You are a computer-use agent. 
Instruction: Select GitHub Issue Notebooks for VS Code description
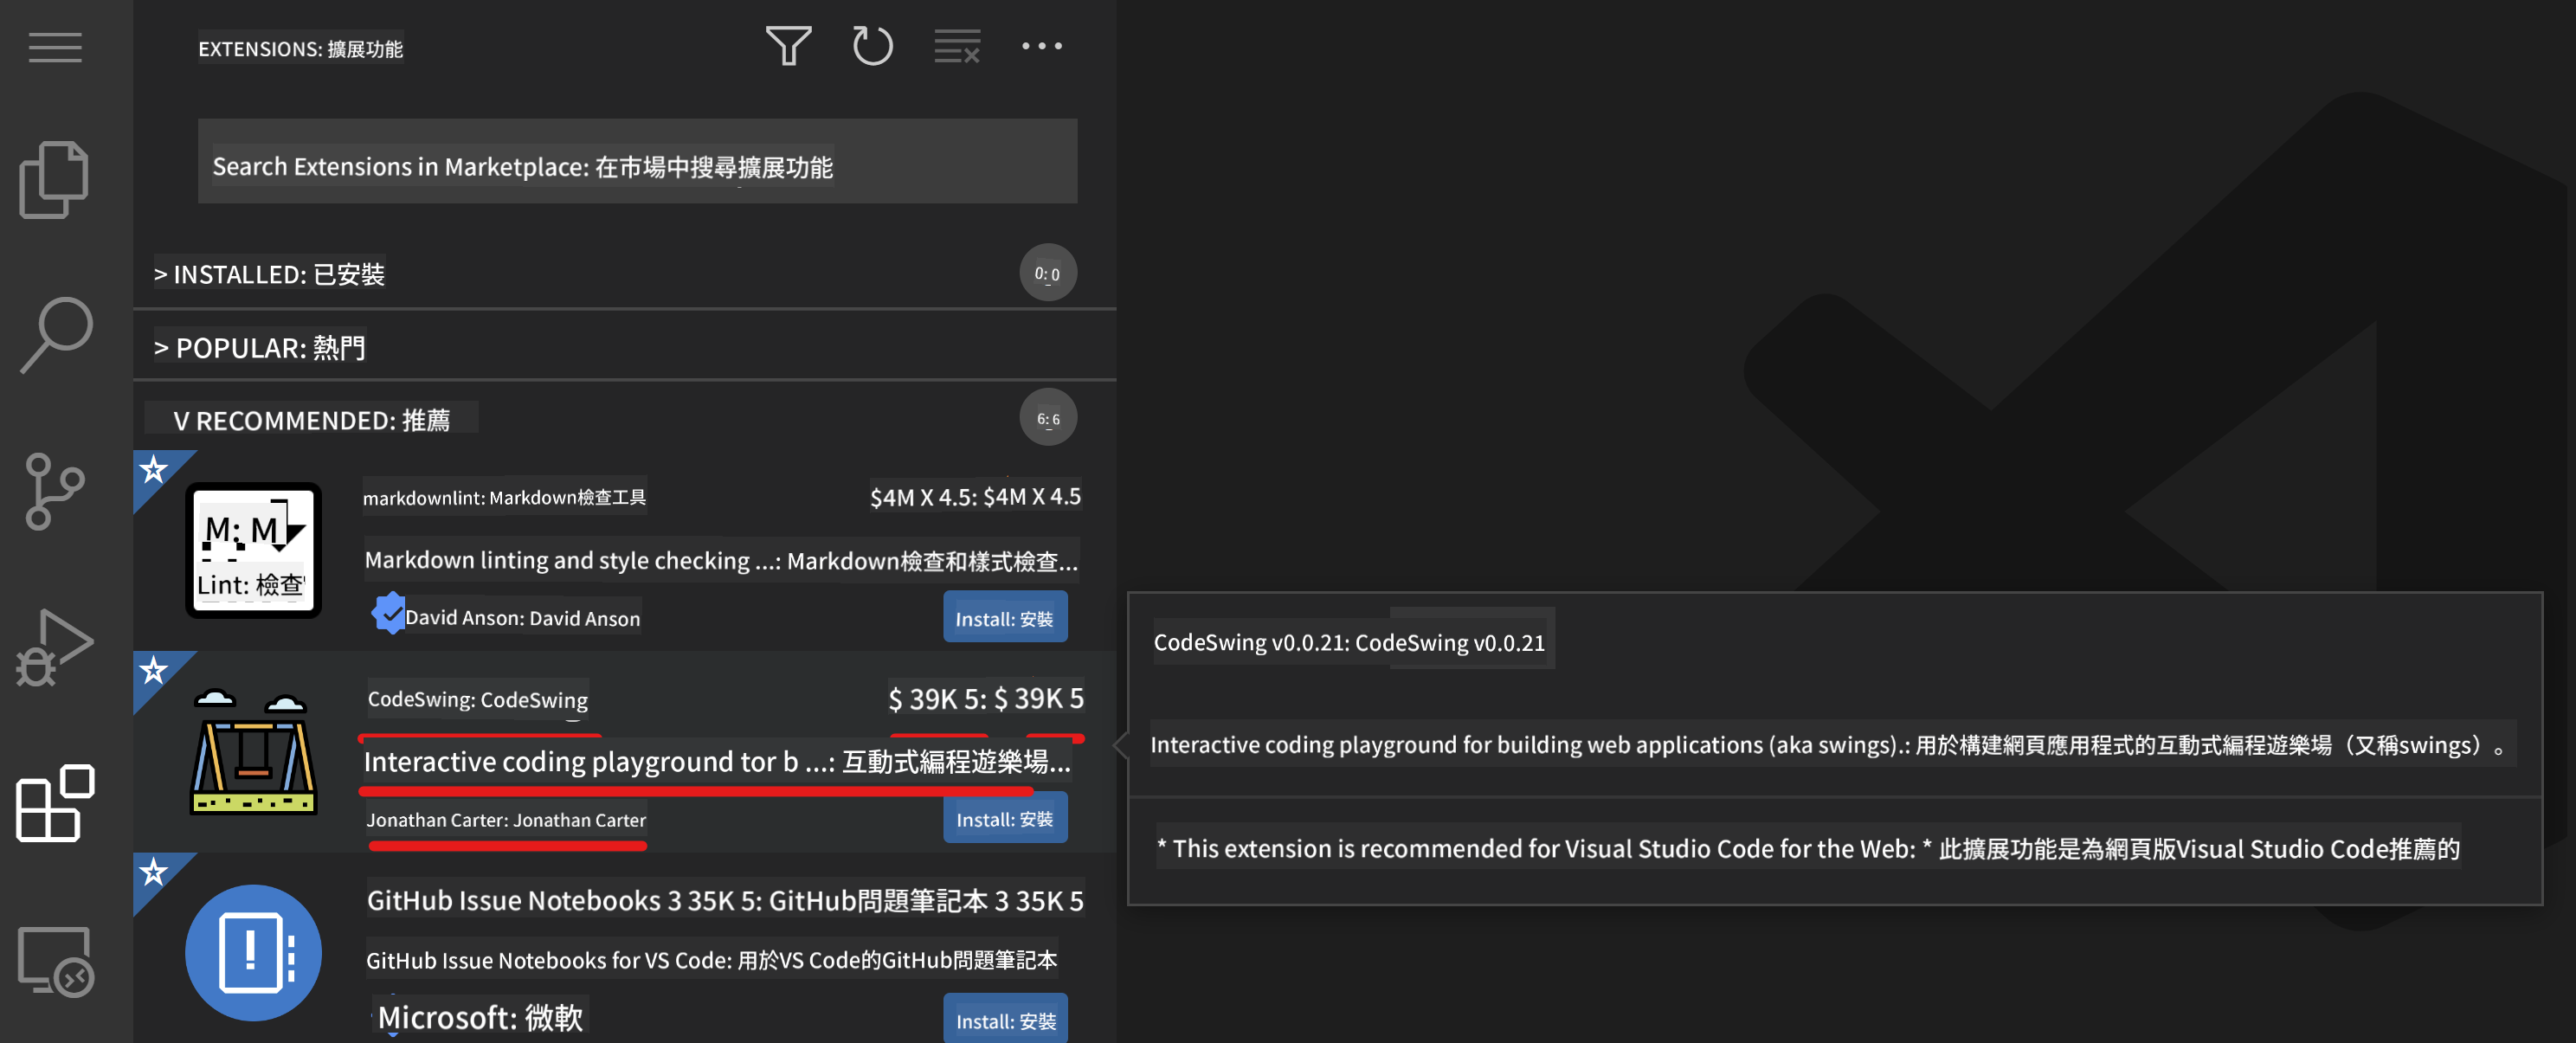[x=711, y=961]
